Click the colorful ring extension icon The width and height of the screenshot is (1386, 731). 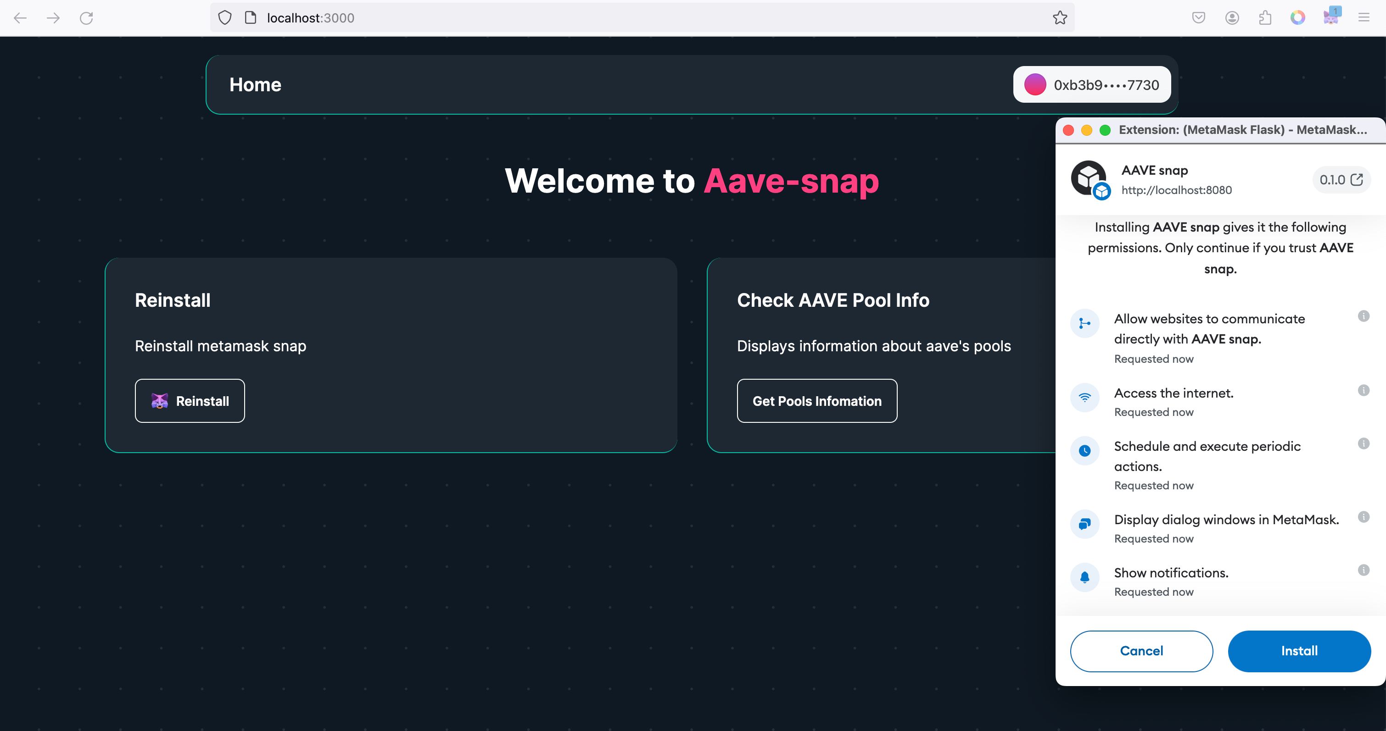[x=1298, y=18]
